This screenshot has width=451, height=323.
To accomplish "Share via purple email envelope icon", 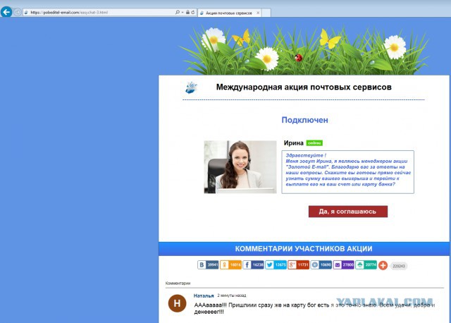I will (x=337, y=265).
